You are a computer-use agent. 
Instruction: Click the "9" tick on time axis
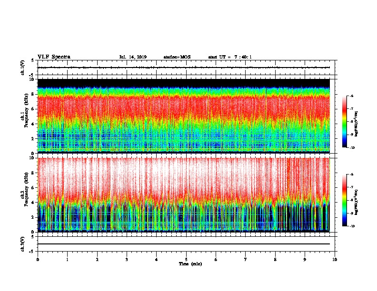(305, 260)
